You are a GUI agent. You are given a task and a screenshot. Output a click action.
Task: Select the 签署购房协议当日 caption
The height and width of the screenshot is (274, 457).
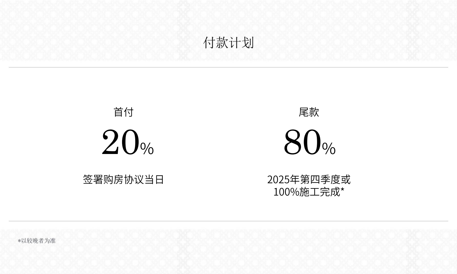click(123, 180)
